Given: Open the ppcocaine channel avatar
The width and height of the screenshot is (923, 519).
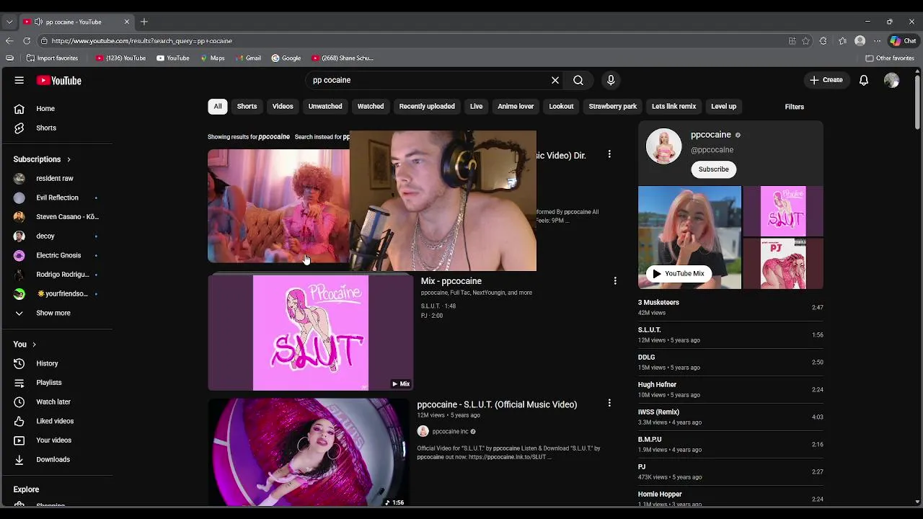Looking at the screenshot, I should [x=663, y=146].
